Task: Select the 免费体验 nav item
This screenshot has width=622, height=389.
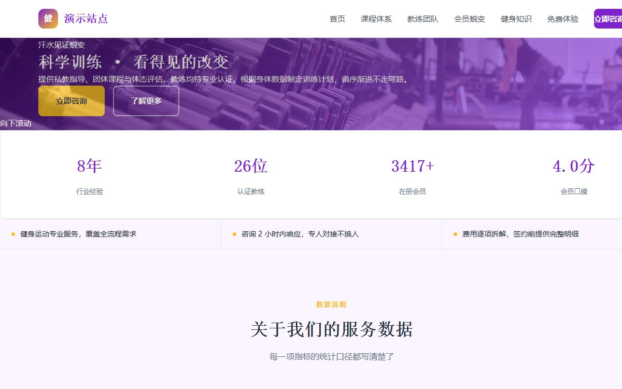Action: click(x=563, y=19)
